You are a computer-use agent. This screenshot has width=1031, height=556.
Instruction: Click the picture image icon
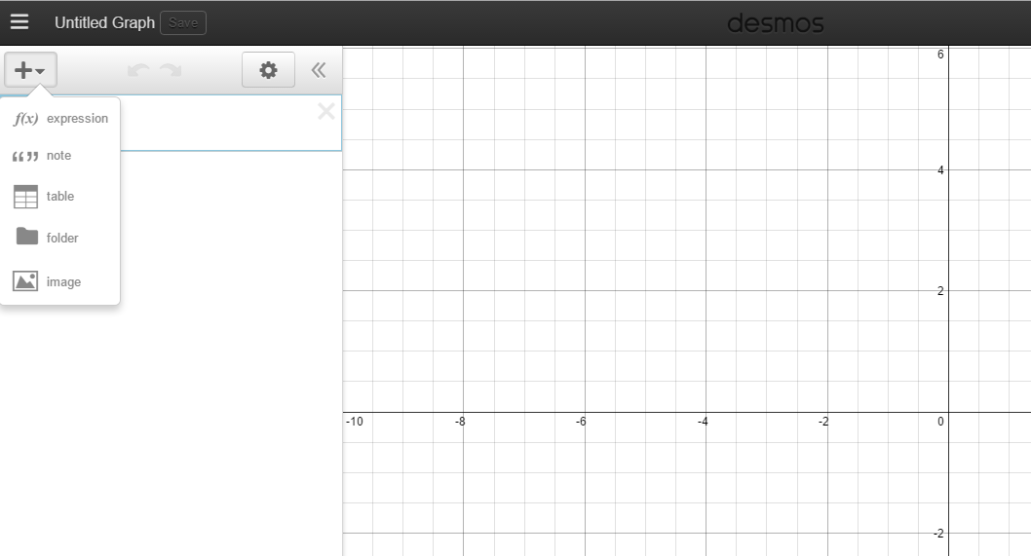pos(25,281)
